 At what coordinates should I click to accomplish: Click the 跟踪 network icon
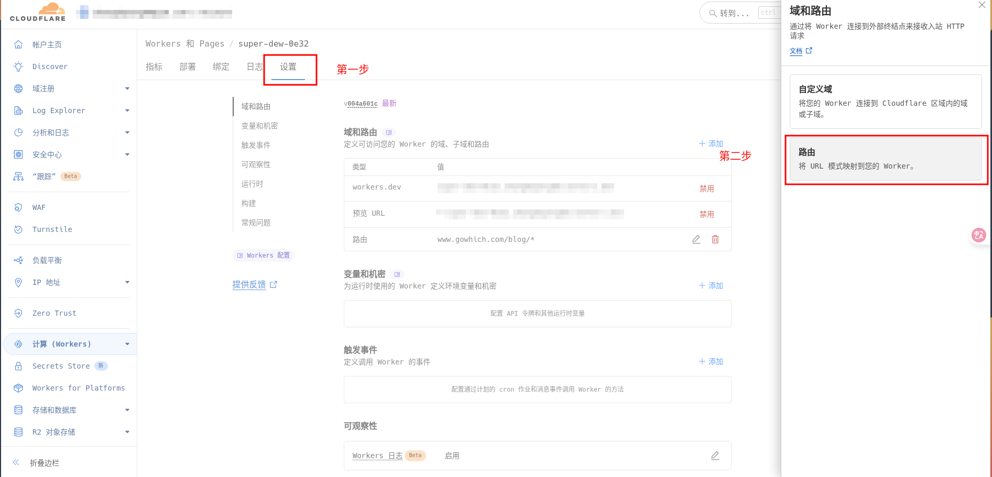pyautogui.click(x=18, y=176)
